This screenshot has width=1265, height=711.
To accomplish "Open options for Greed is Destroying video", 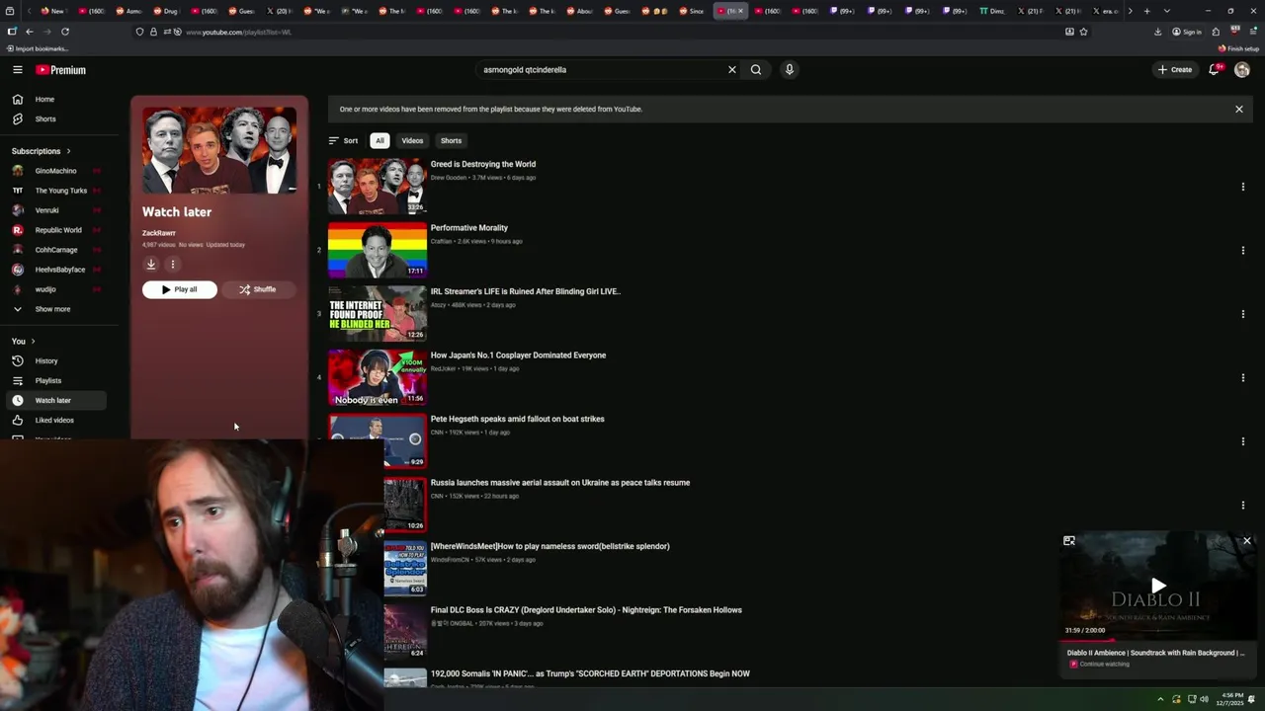I will coord(1242,187).
